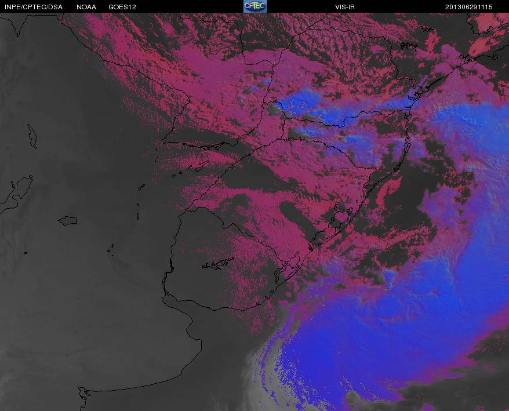Click the NOAA label in the header

coord(86,7)
